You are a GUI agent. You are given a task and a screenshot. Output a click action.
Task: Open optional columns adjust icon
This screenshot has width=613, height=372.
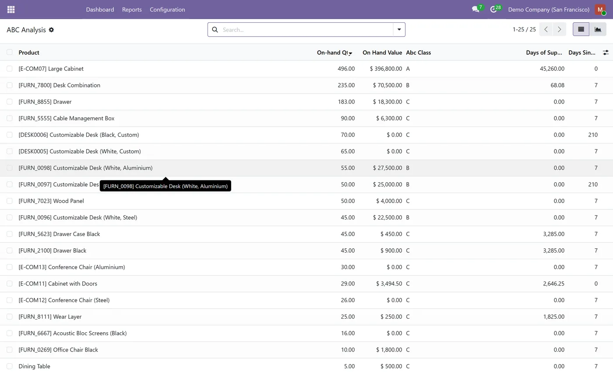point(606,52)
